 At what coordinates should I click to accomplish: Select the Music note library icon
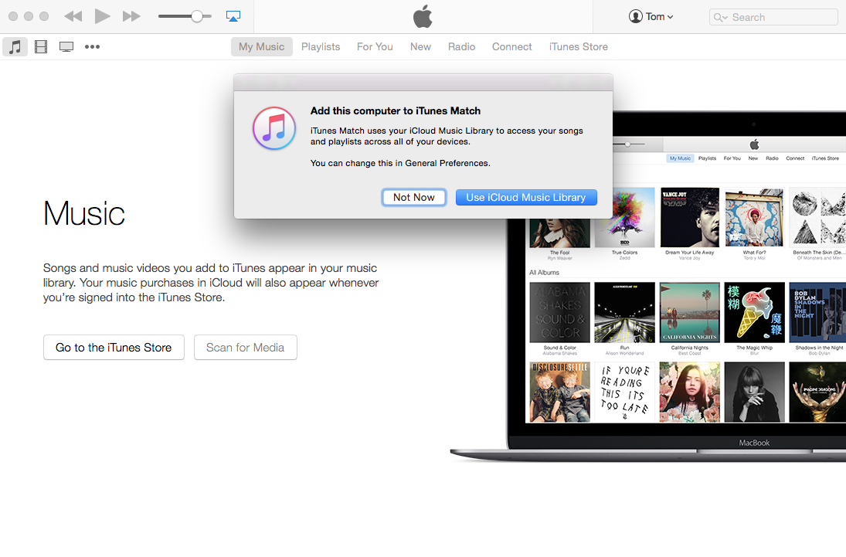[x=15, y=46]
